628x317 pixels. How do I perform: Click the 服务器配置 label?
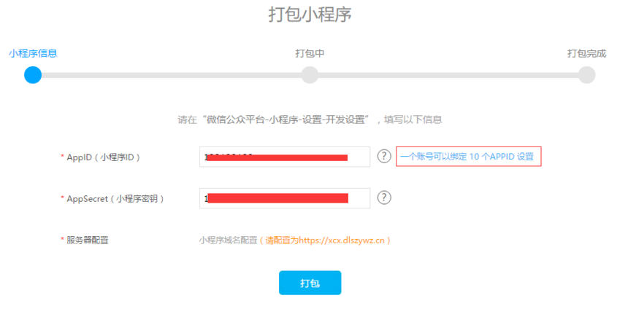pyautogui.click(x=87, y=240)
